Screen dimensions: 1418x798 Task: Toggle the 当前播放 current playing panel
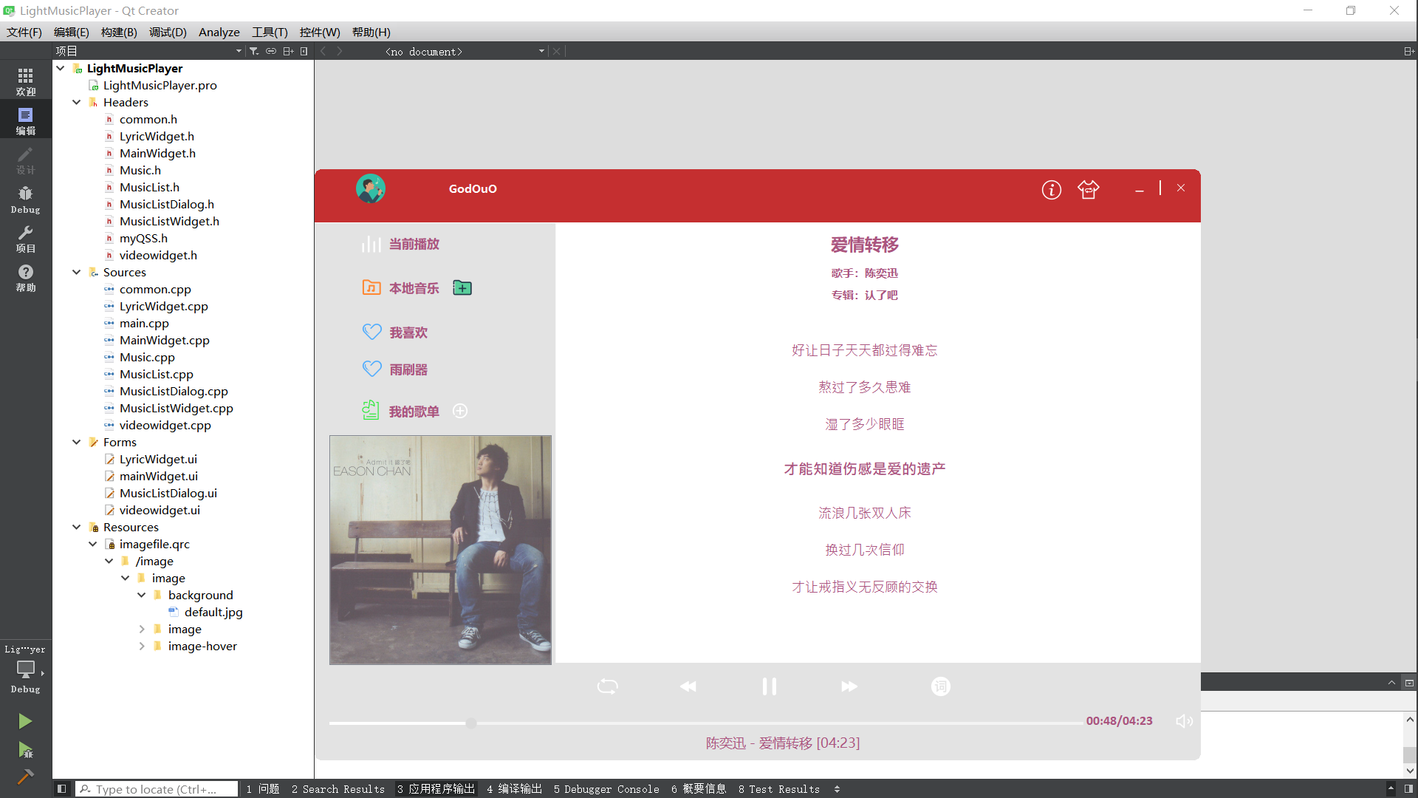tap(413, 244)
